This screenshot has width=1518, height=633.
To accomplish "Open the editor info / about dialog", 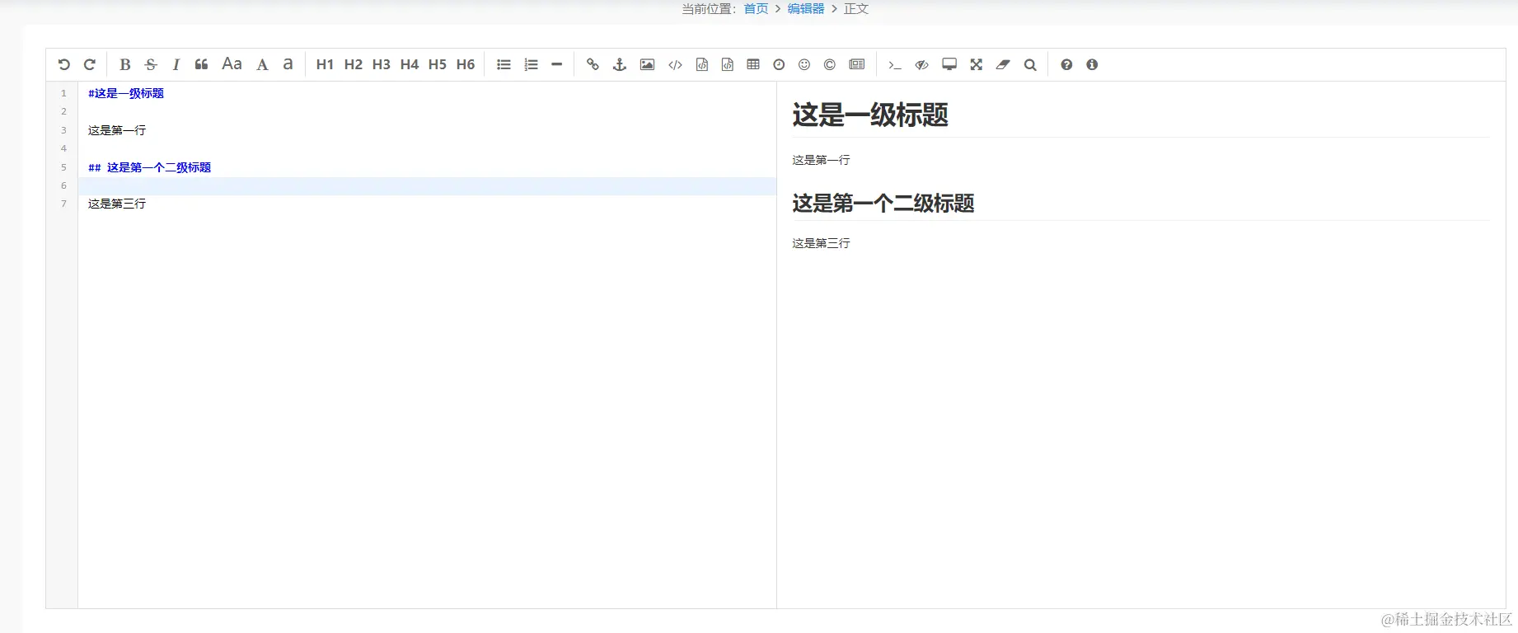I will point(1092,64).
